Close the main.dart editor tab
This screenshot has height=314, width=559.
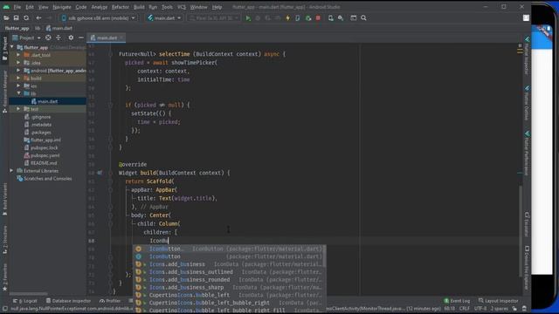[x=121, y=38]
